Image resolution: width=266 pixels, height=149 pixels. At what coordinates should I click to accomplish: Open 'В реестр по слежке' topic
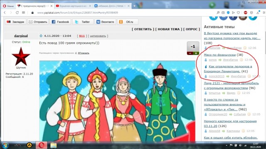pyautogui.click(x=224, y=104)
